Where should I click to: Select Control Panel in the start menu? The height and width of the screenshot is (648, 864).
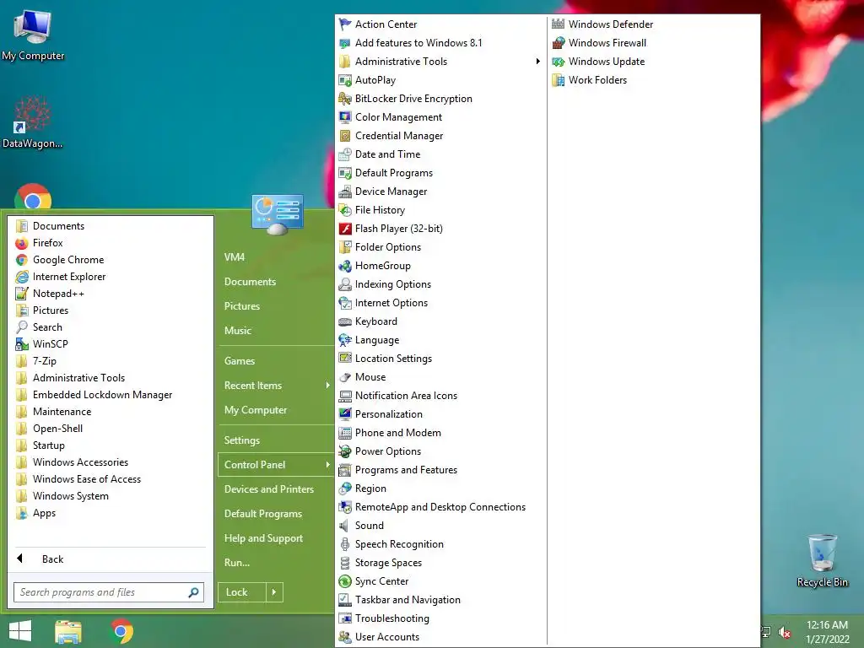[x=276, y=465]
